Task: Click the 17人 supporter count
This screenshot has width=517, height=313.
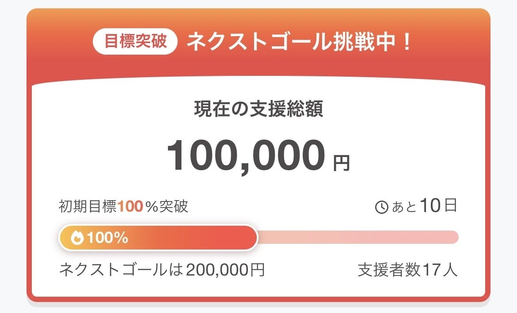Action: 440,269
